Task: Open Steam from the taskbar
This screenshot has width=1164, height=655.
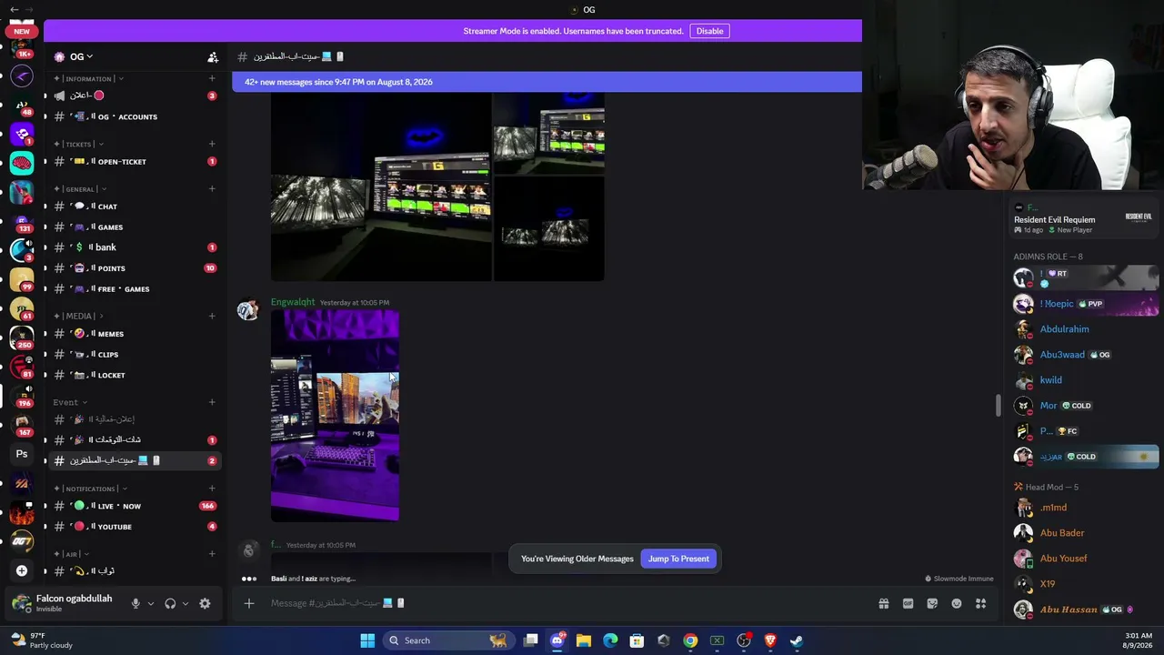Action: pos(797,640)
